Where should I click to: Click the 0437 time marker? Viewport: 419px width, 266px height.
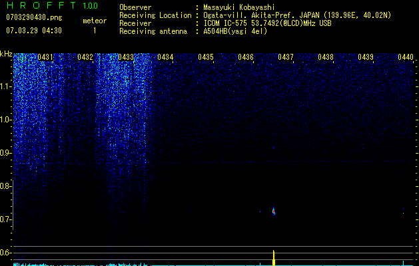click(x=286, y=57)
